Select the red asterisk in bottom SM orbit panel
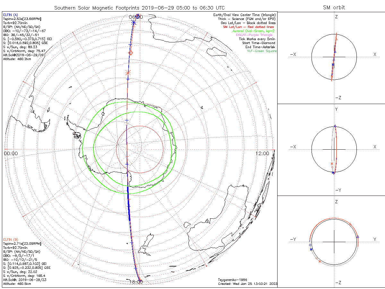Screen dimensions: 385x289 tap(320, 262)
